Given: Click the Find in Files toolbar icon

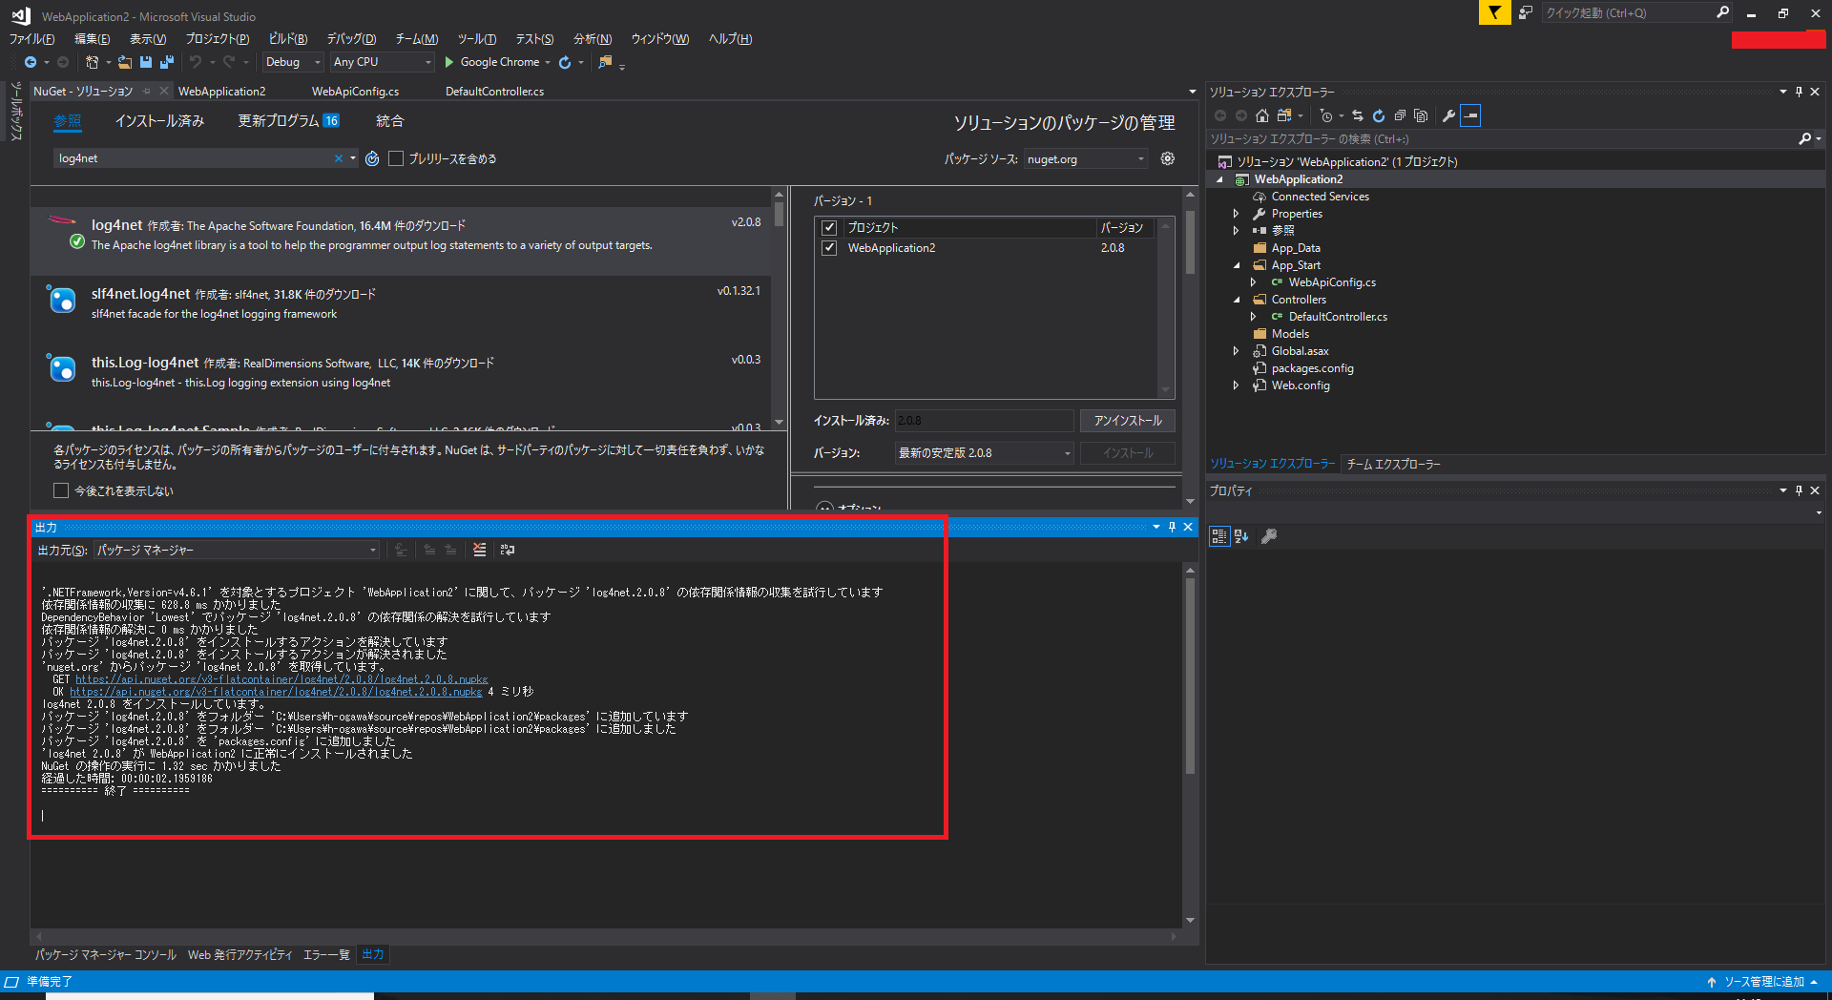Looking at the screenshot, I should (x=605, y=62).
